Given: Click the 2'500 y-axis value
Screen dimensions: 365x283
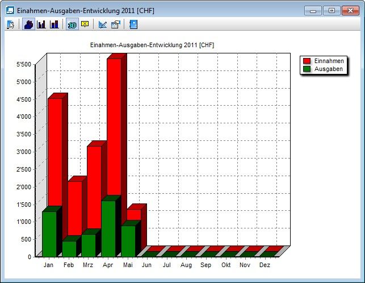Looking at the screenshot, I should [x=24, y=169].
